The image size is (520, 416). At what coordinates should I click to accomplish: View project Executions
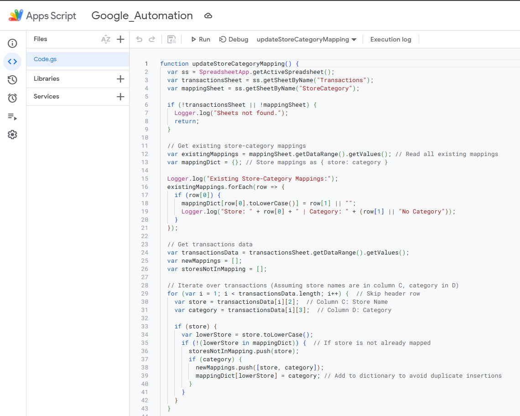pyautogui.click(x=12, y=117)
